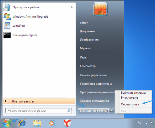Choose Блокировать from the shutdown menu

[130, 97]
